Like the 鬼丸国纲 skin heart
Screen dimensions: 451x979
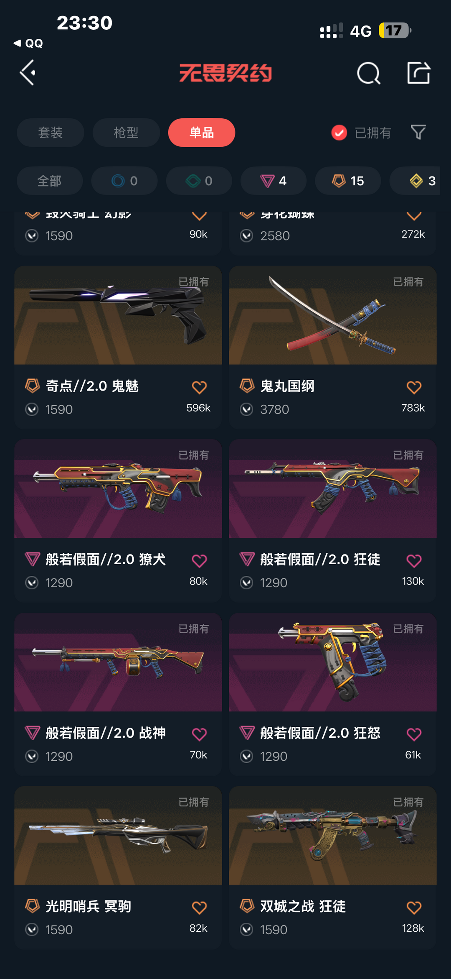pyautogui.click(x=414, y=387)
